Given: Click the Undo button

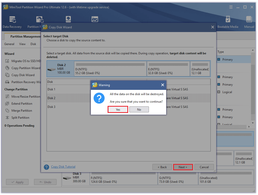Looking at the screenshot, I should pyautogui.click(x=45, y=182).
